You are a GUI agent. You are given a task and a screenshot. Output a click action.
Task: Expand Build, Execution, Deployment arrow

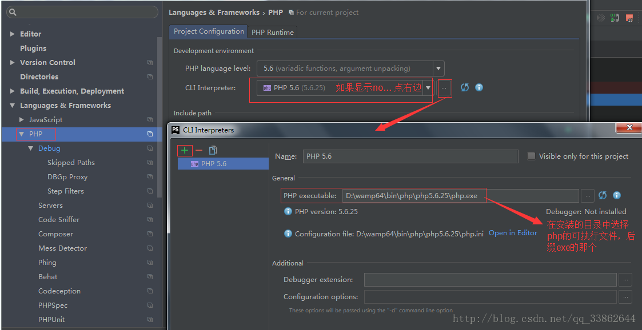point(12,91)
